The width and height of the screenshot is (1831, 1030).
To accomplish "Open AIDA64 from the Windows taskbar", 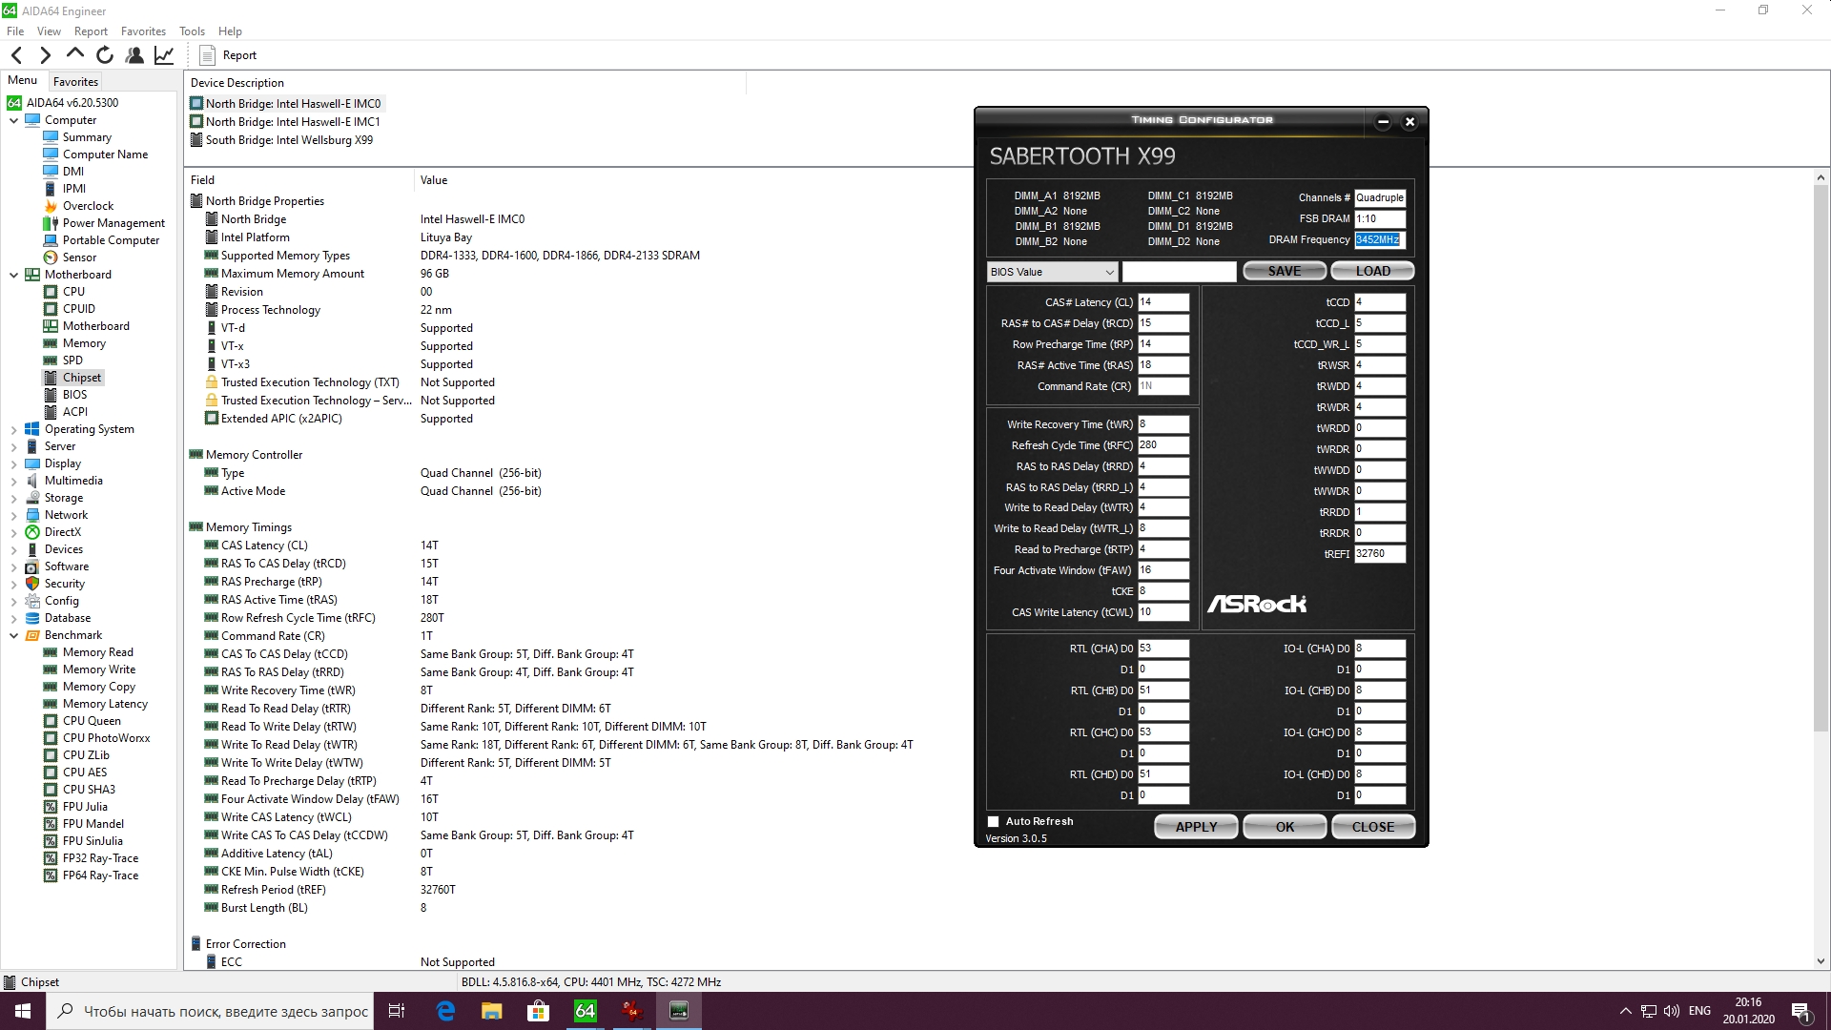I will click(585, 1011).
